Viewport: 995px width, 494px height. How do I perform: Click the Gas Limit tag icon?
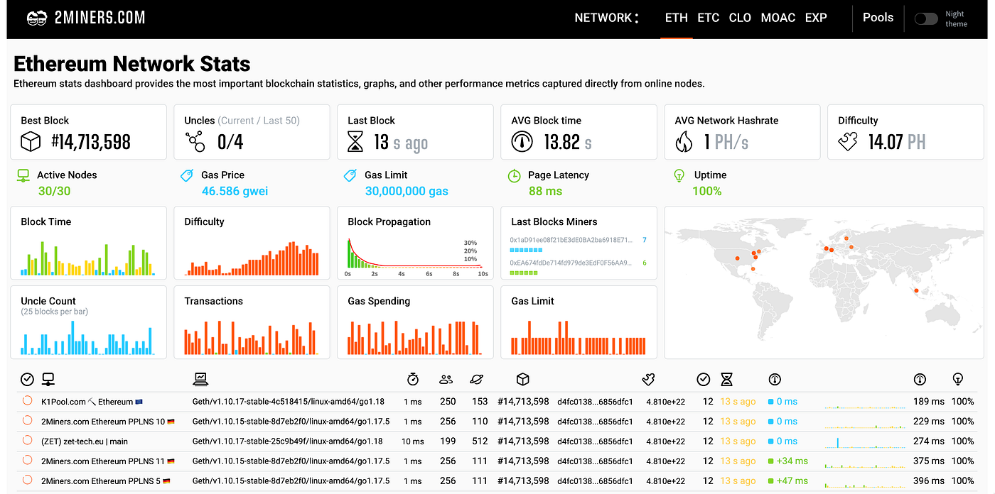coord(350,175)
